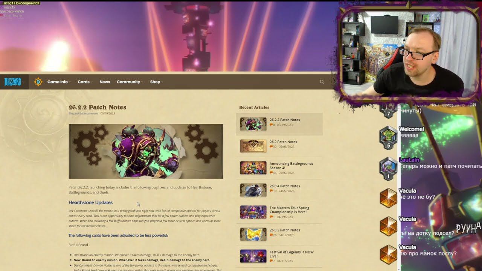
Task: Open the Blizzard logo menu
Action: (14, 82)
